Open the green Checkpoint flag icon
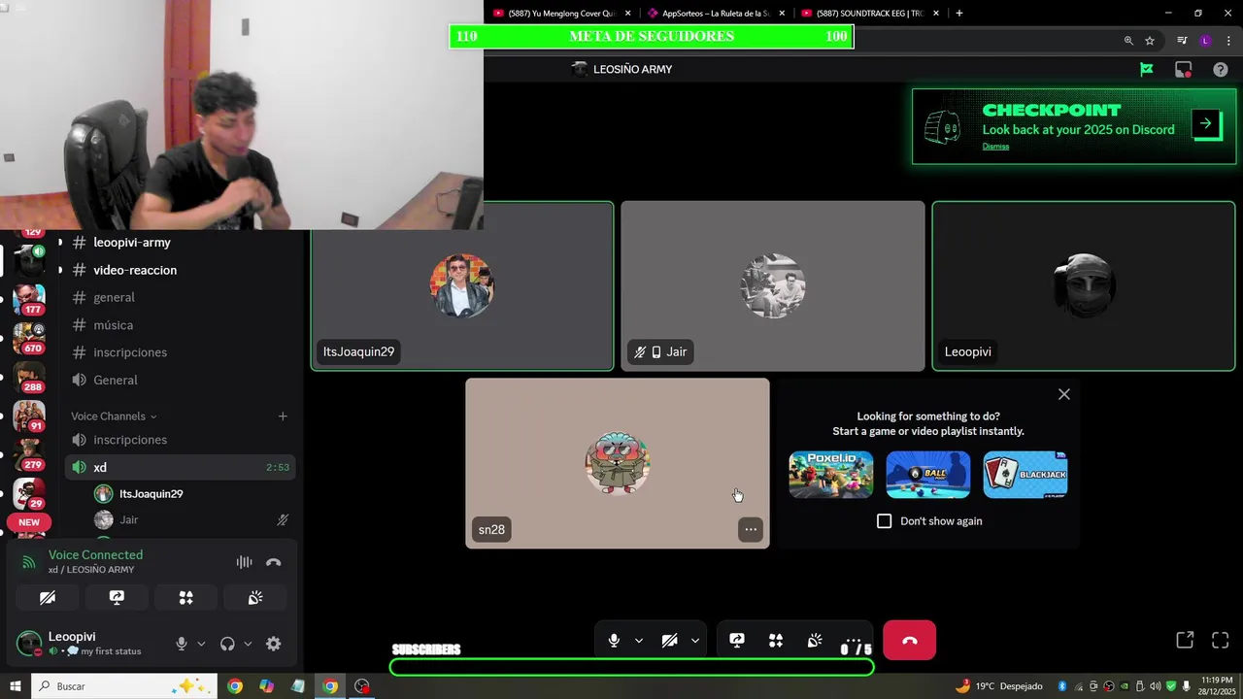This screenshot has height=699, width=1243. (x=1147, y=69)
